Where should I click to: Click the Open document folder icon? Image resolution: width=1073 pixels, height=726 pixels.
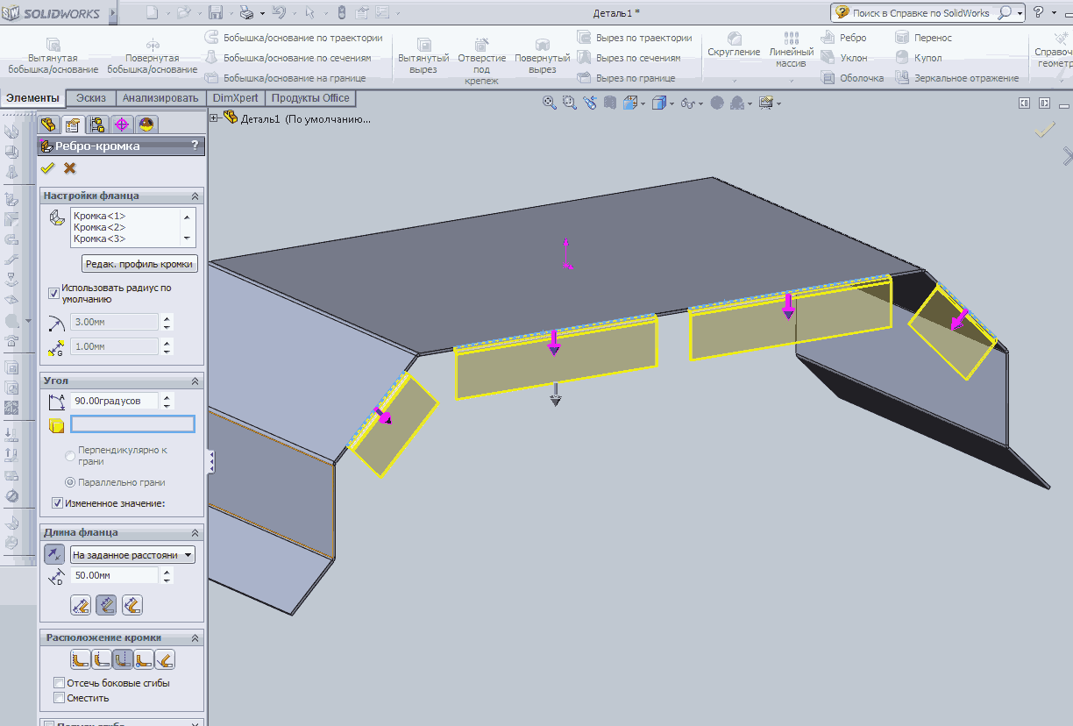(x=183, y=12)
